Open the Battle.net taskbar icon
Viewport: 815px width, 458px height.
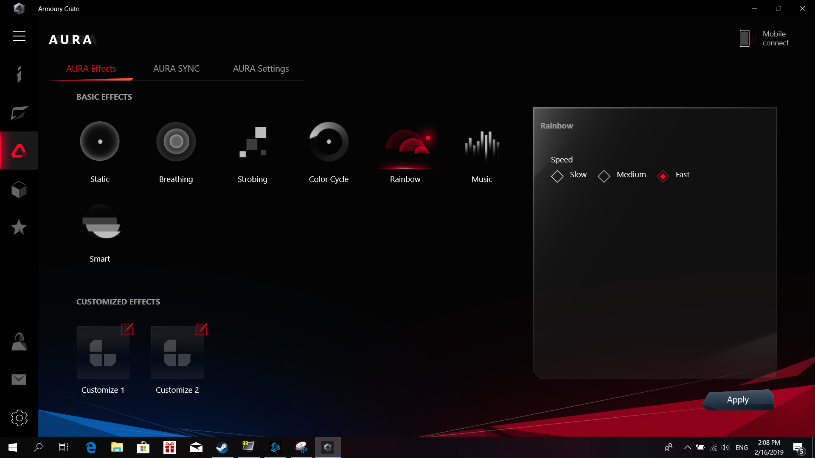[275, 447]
